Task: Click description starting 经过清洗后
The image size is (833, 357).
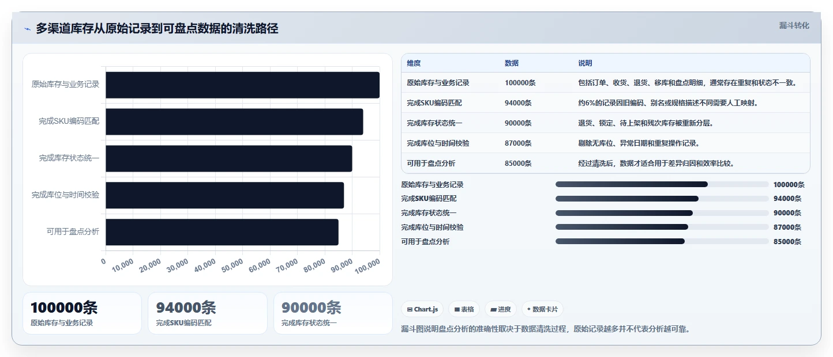Action: pyautogui.click(x=656, y=164)
